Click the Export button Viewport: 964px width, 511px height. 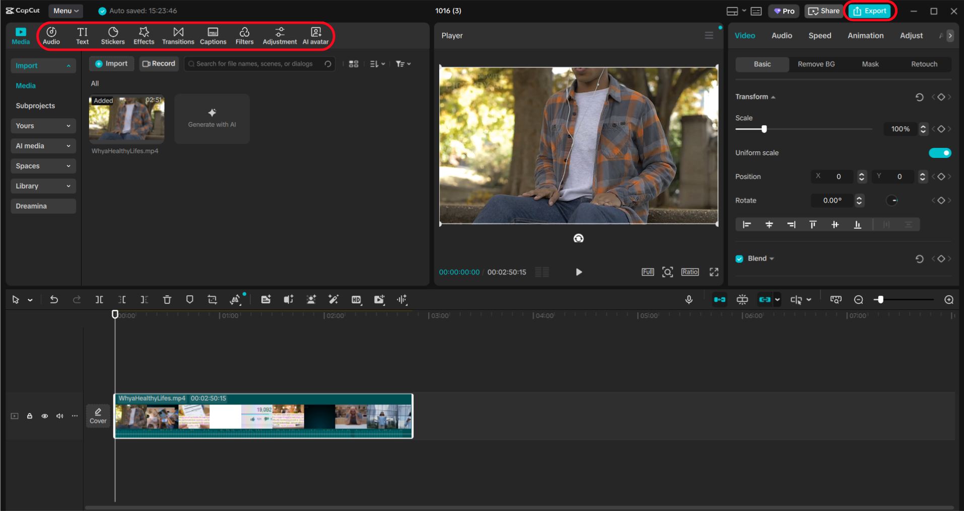point(870,11)
